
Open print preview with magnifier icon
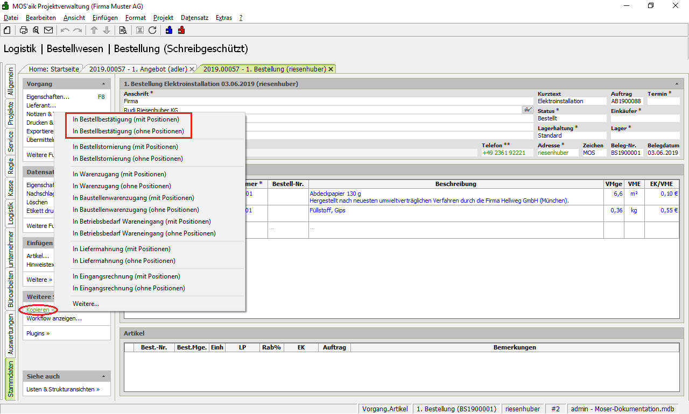pyautogui.click(x=36, y=30)
